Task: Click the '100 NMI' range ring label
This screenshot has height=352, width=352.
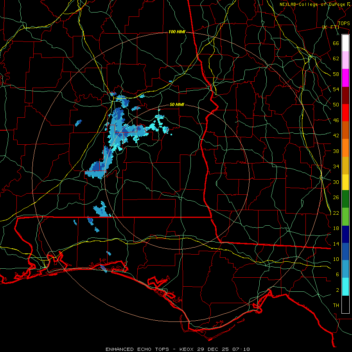Action: point(177,32)
